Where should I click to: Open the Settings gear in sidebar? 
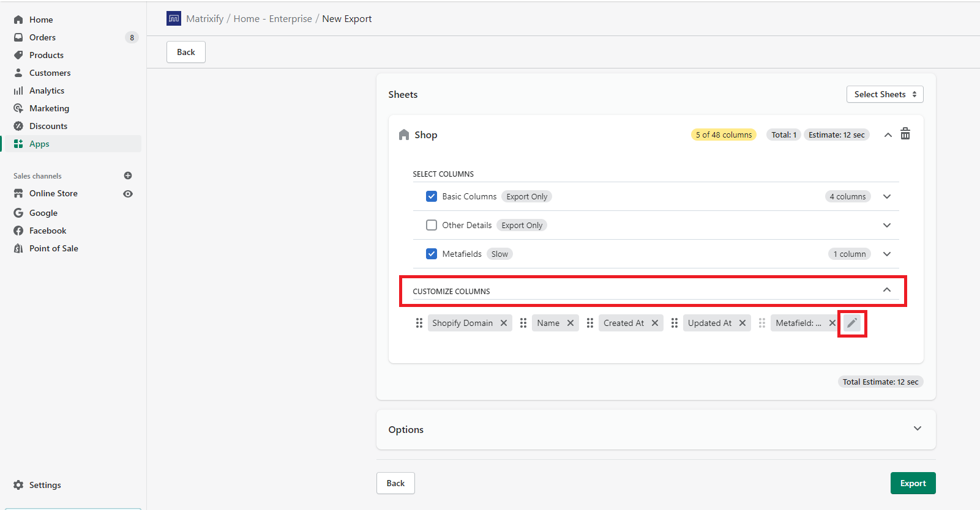pyautogui.click(x=18, y=485)
